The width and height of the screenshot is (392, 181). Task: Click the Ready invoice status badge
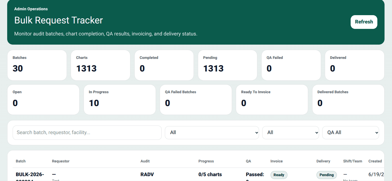tap(279, 175)
